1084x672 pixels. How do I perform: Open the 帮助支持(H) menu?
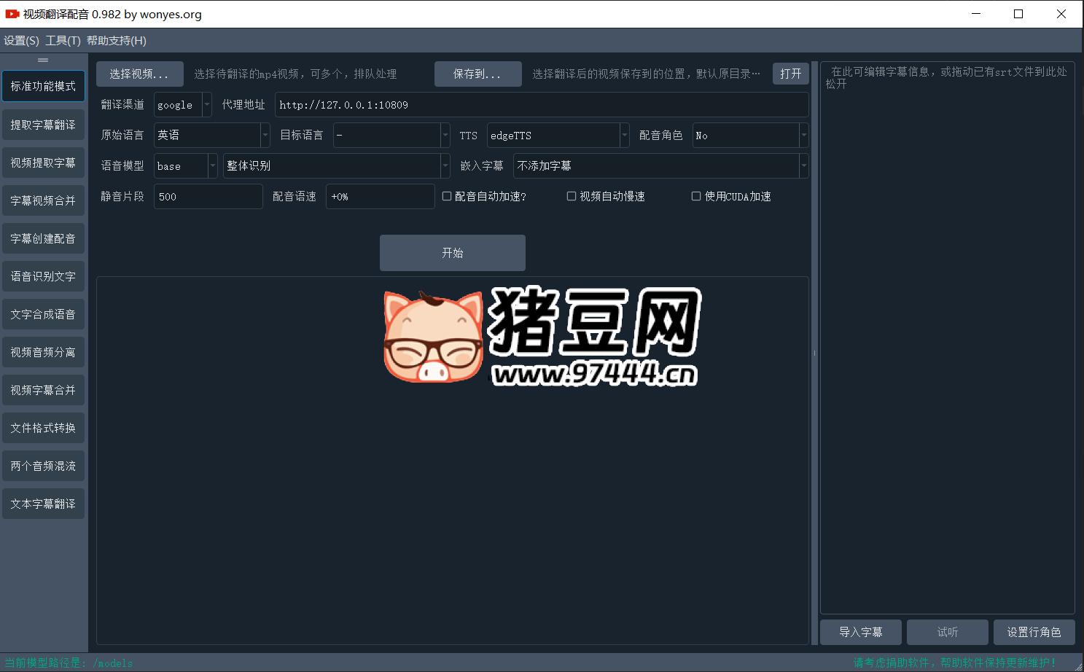(117, 41)
